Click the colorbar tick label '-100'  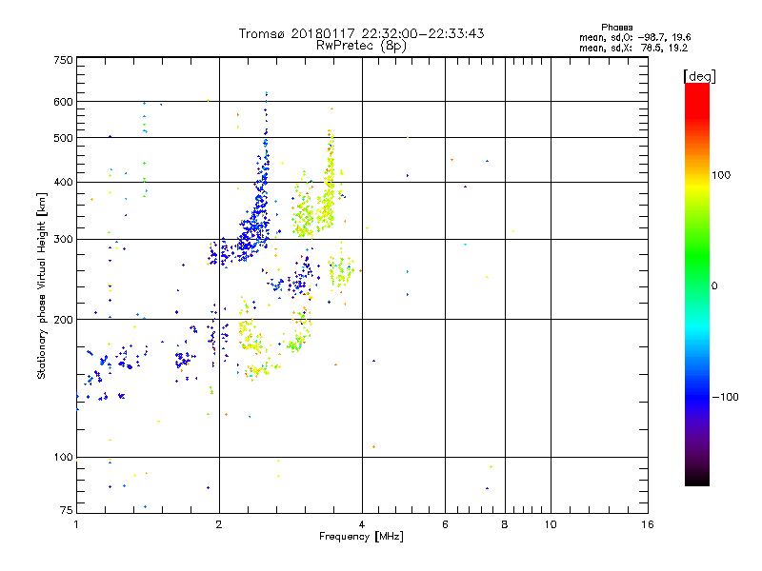point(725,397)
